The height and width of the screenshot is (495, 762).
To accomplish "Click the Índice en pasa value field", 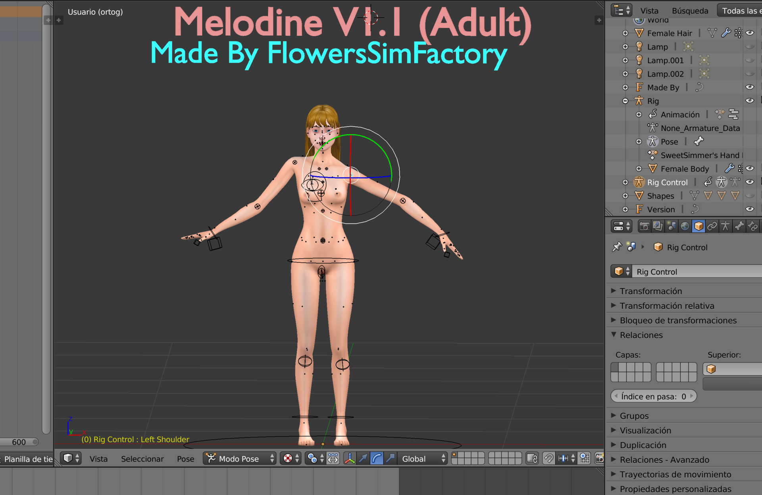I will (x=654, y=396).
